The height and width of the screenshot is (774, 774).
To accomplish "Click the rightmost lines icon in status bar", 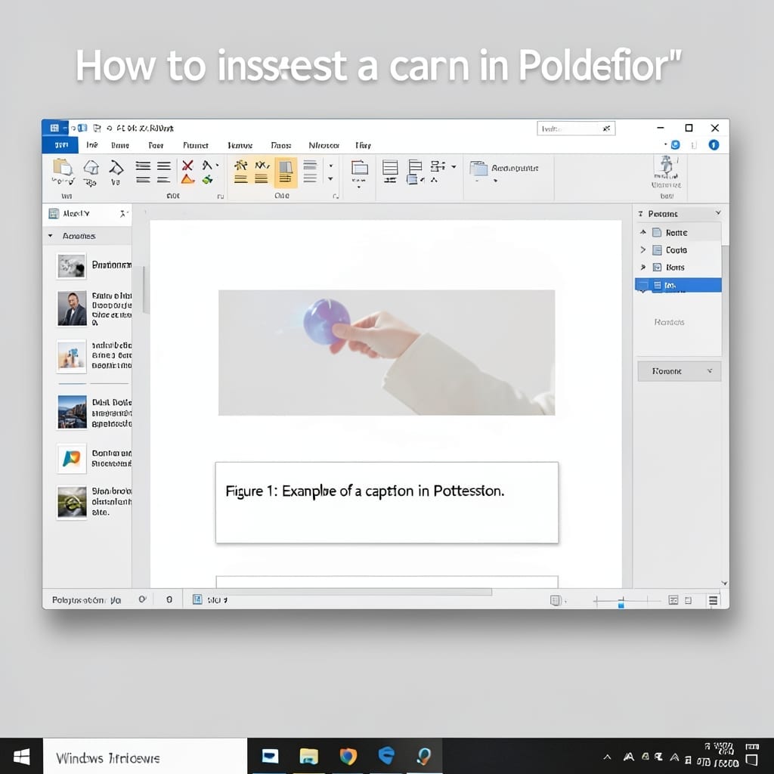I will [x=713, y=600].
